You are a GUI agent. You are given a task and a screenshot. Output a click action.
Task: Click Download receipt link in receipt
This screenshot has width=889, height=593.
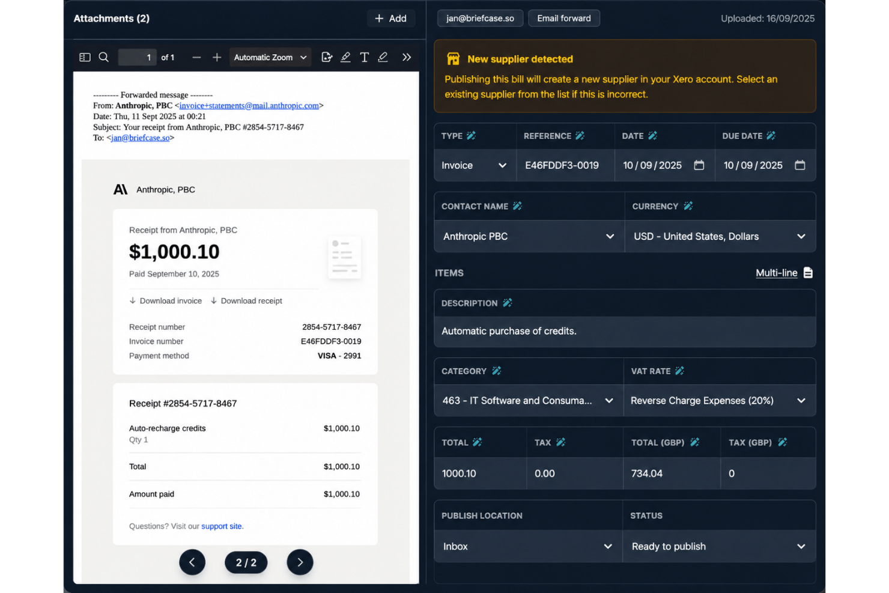(x=246, y=300)
